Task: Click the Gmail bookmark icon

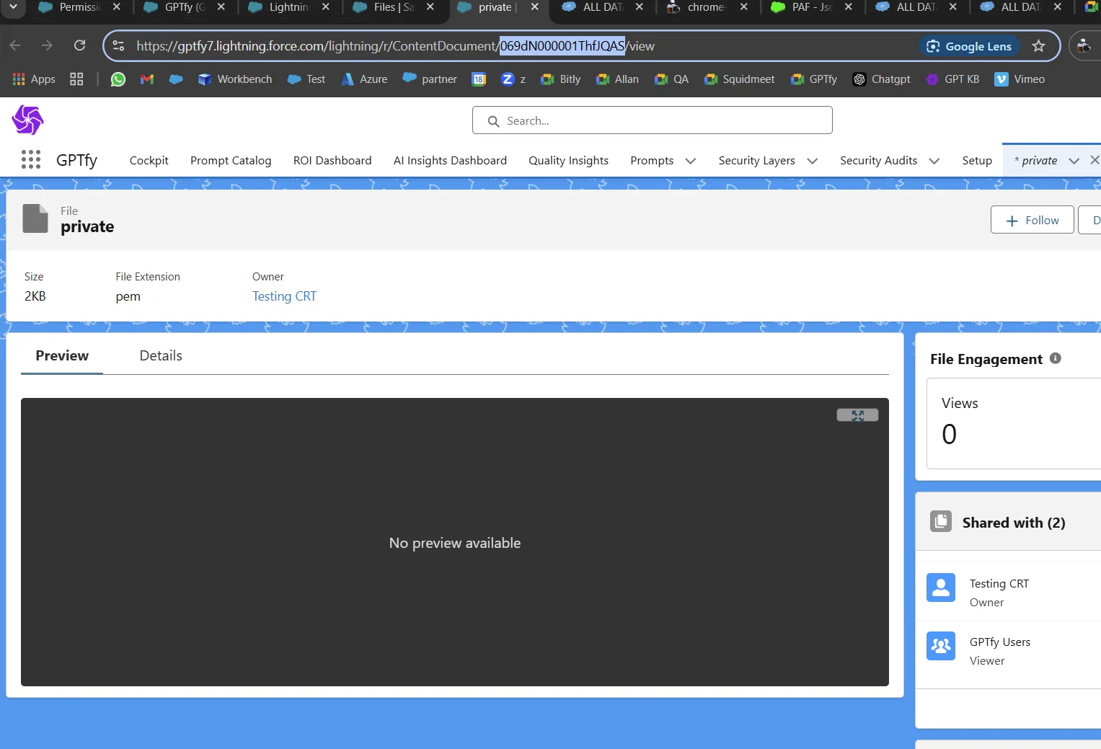Action: tap(147, 79)
